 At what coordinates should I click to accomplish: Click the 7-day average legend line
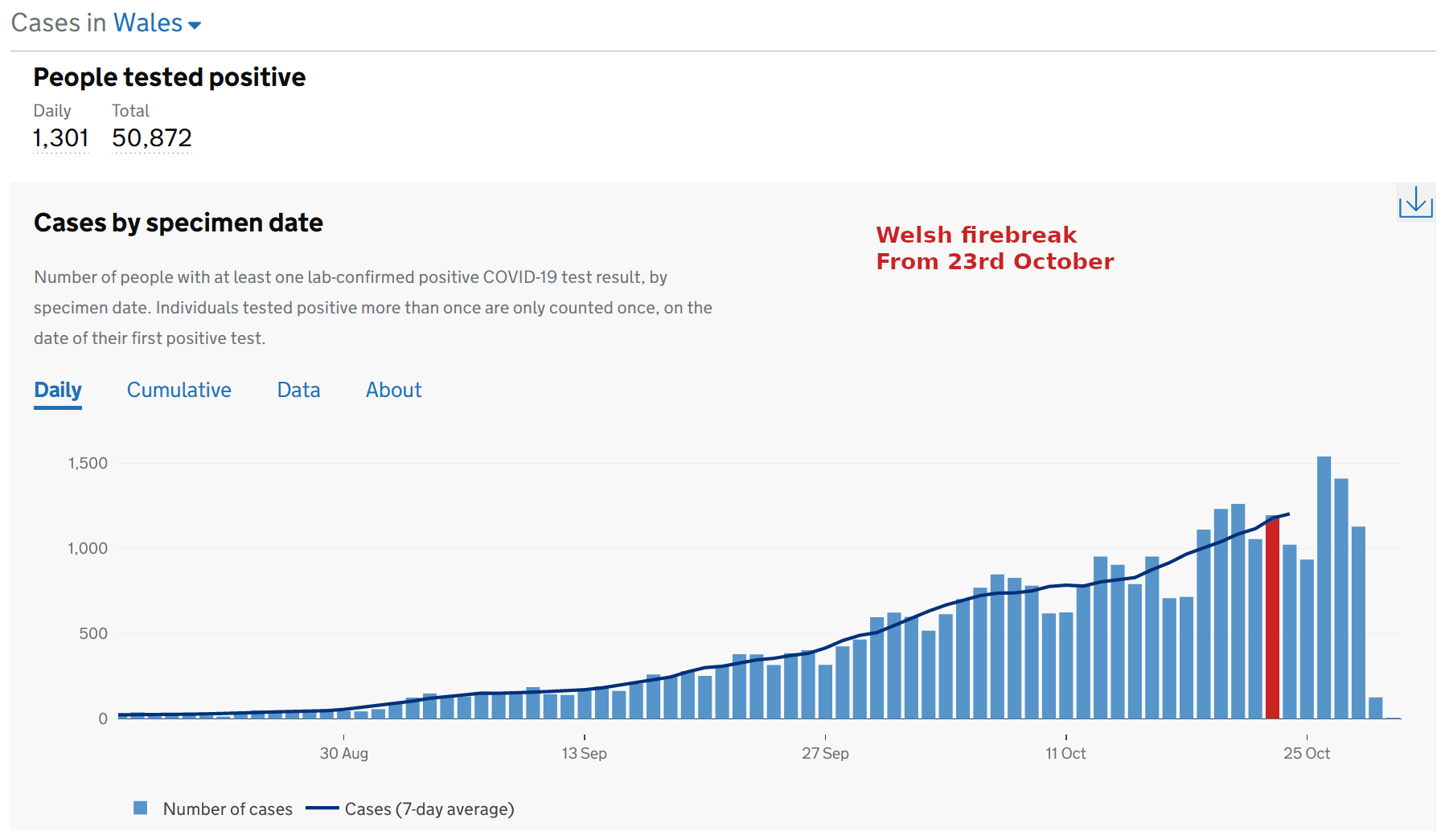click(322, 808)
